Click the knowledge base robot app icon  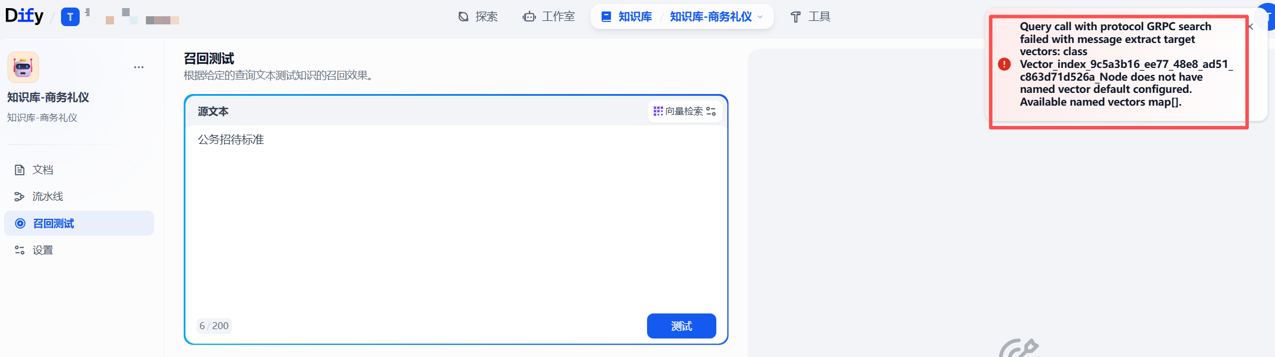[23, 67]
